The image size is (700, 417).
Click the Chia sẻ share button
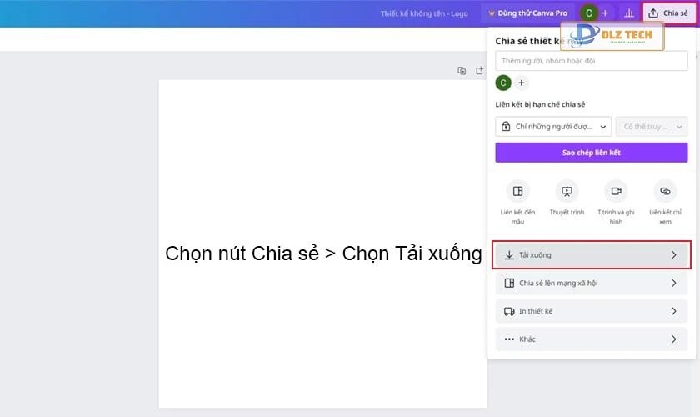(669, 13)
